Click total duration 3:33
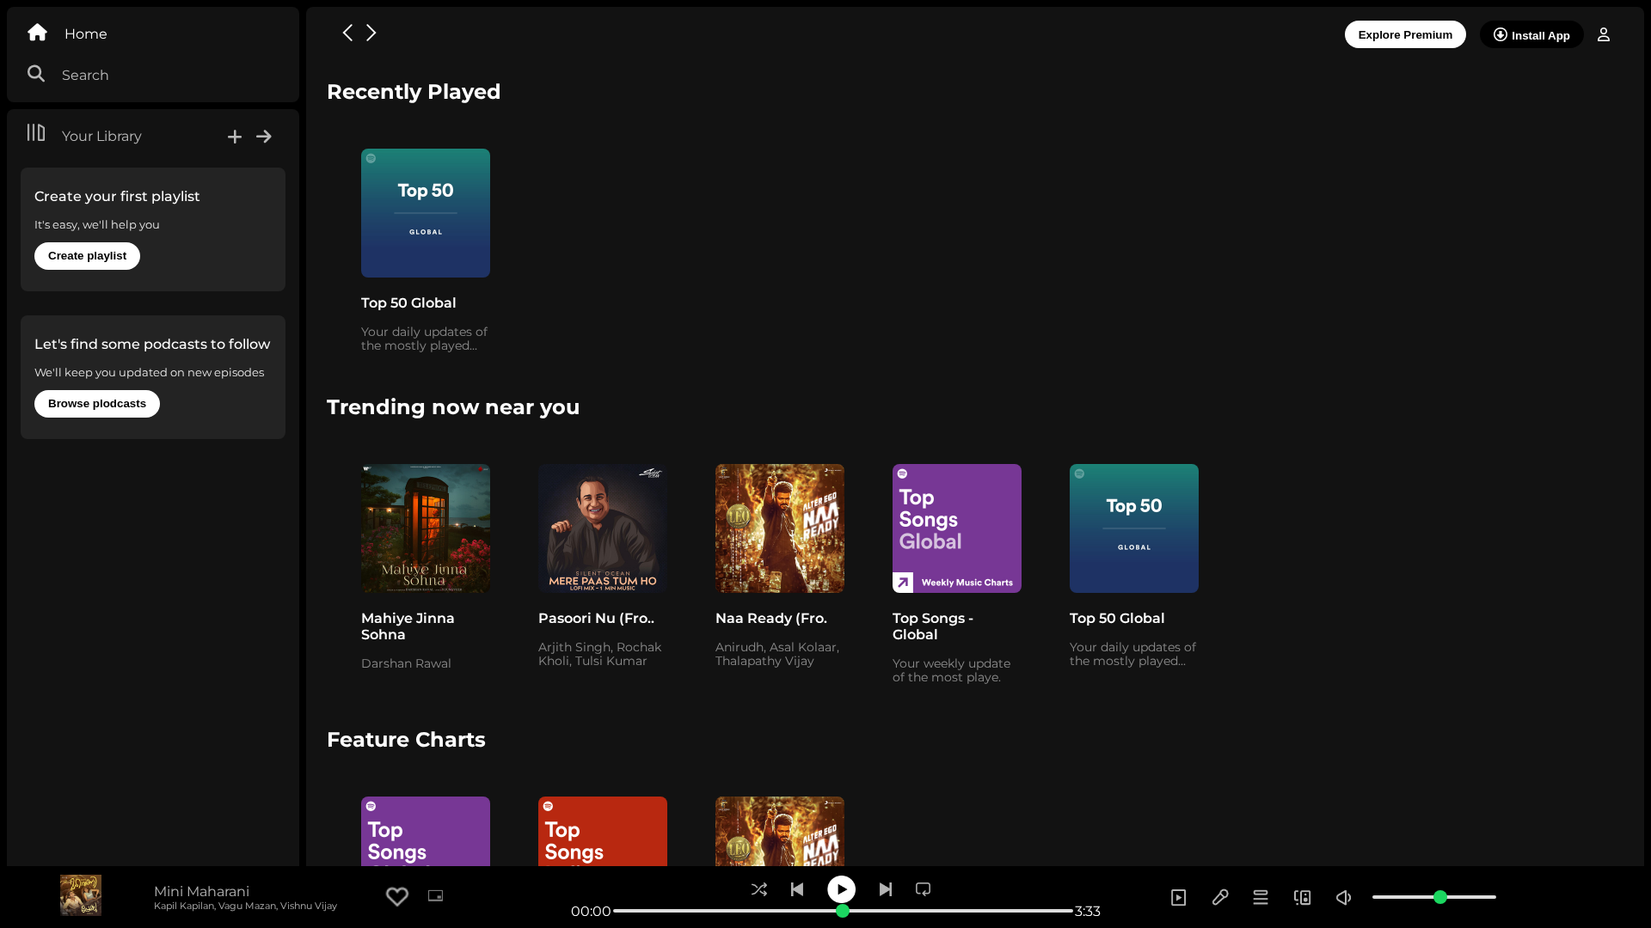This screenshot has height=928, width=1651. click(x=1088, y=911)
